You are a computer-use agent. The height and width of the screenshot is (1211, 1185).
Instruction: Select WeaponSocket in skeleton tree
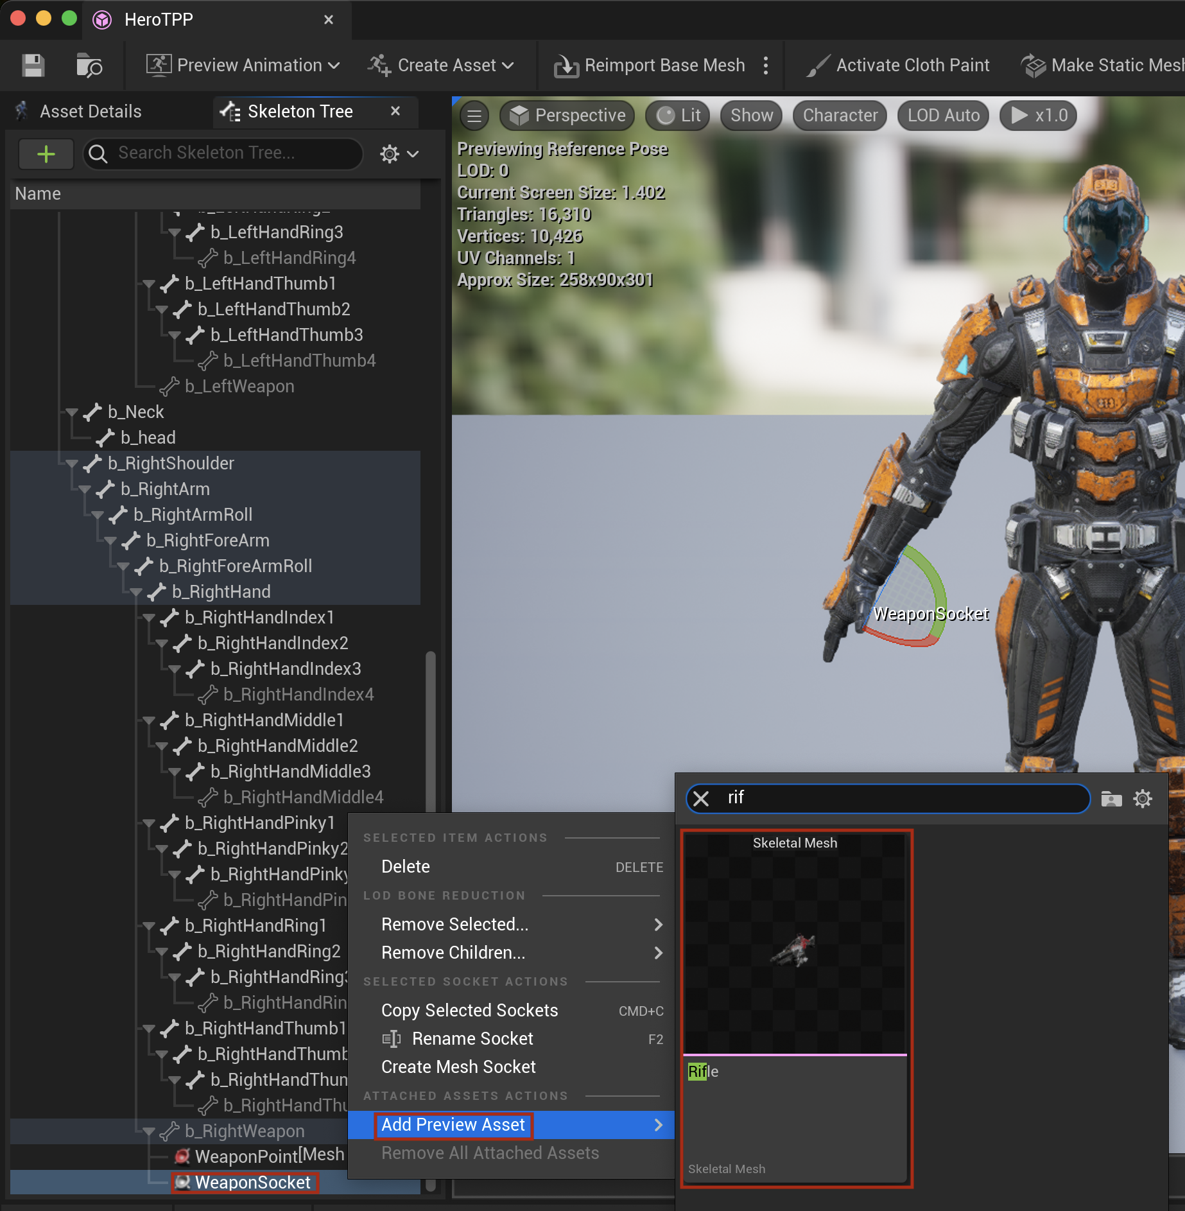pyautogui.click(x=252, y=1182)
